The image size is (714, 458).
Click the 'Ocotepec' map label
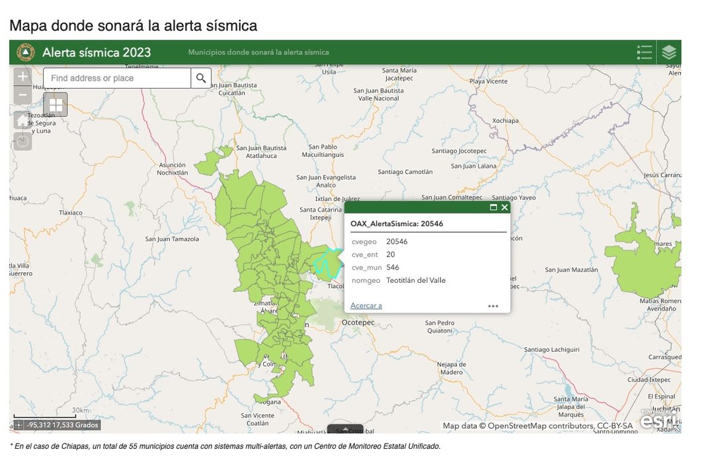point(358,323)
